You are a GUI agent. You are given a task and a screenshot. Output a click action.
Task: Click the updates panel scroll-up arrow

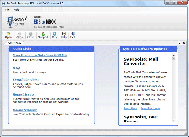click(174, 55)
